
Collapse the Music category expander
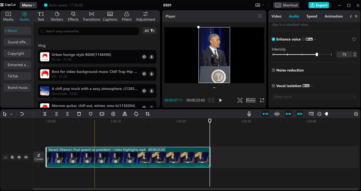[x=6, y=31]
